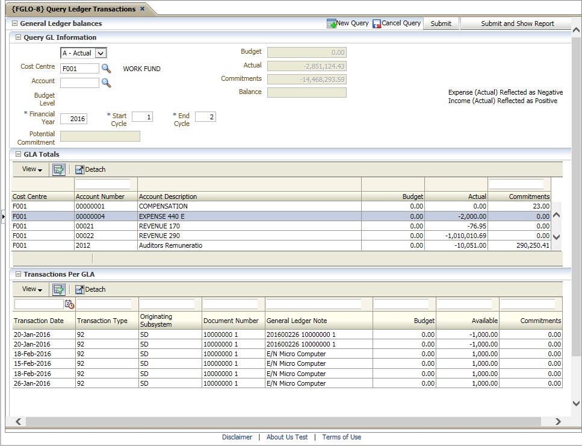Close the Query Ledger Transactions tab
Viewport: 582px width, 446px height.
pyautogui.click(x=142, y=9)
